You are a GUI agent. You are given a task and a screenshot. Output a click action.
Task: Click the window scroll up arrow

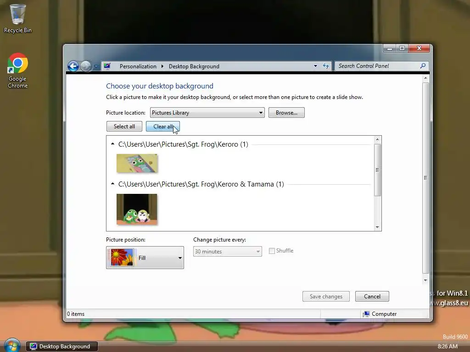425,78
